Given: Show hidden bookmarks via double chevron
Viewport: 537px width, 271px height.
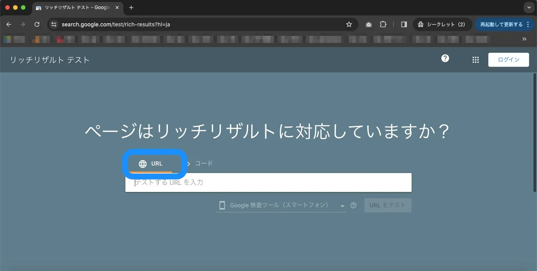Looking at the screenshot, I should 524,39.
